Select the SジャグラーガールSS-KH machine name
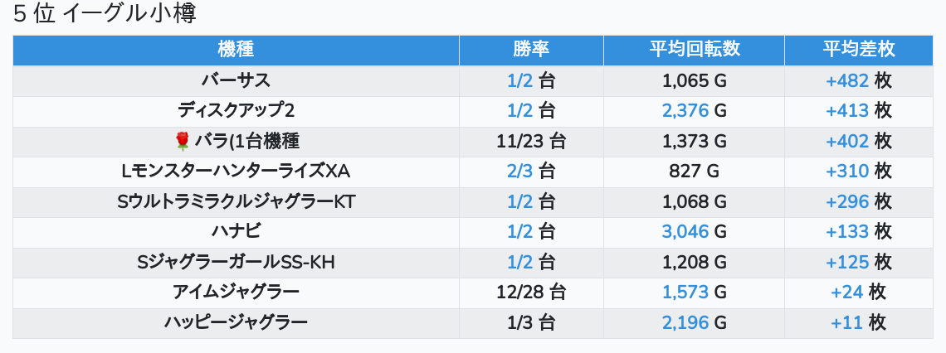 click(x=236, y=263)
